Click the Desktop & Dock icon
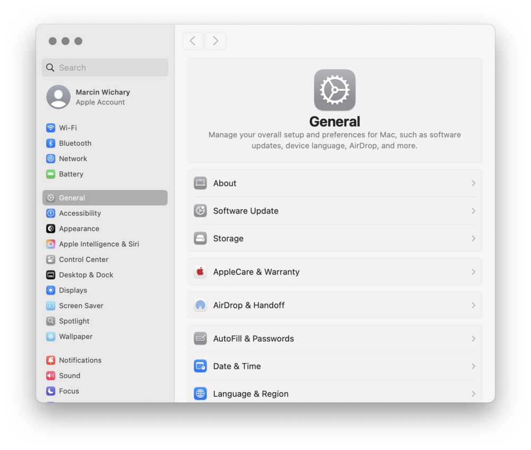 pos(50,275)
